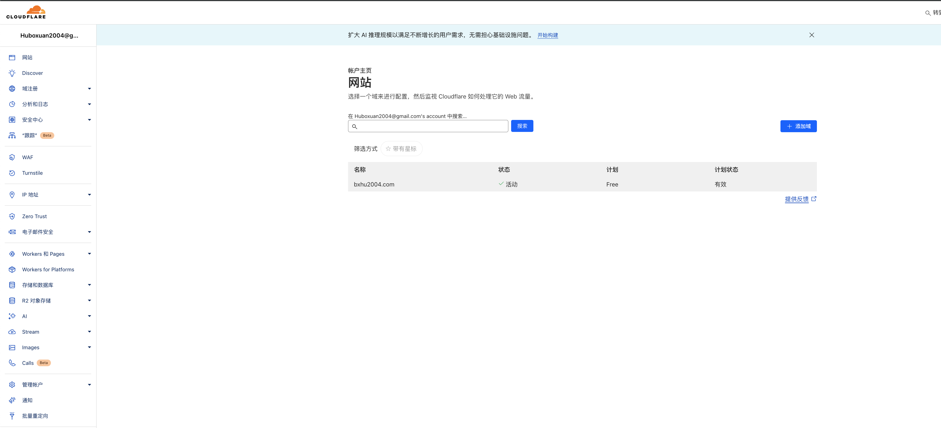This screenshot has width=941, height=428.
Task: Select the Stream section
Action: coord(30,331)
